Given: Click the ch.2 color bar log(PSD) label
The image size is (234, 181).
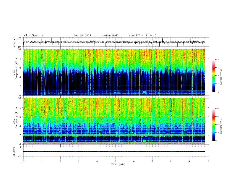Looking at the screenshot, I should point(221,126).
